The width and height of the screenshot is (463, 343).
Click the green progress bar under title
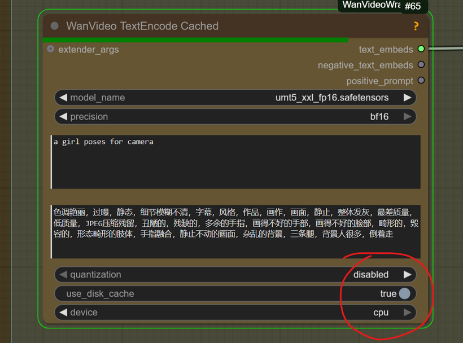(195, 40)
